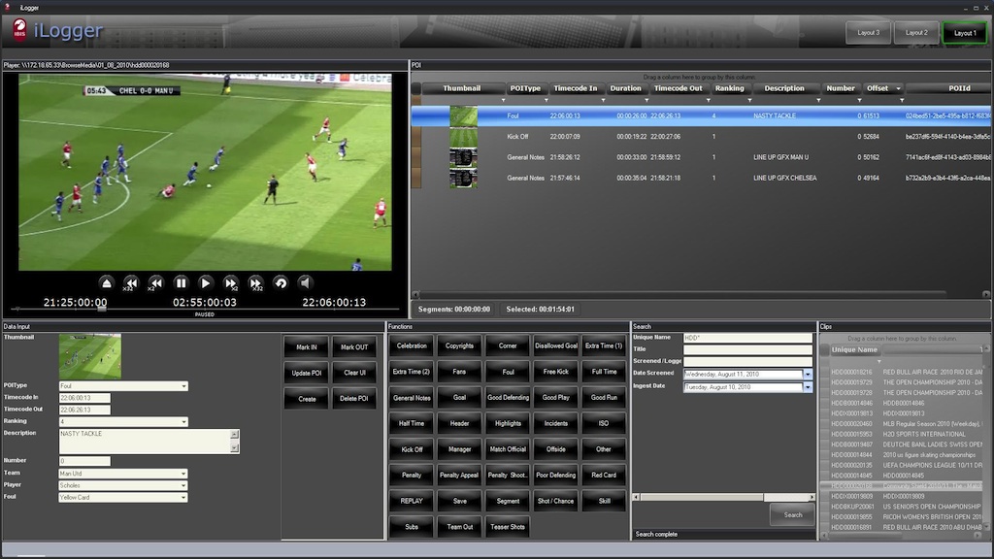Screen dimensions: 994x559
Task: Sort by the Offset column header
Action: 882,88
